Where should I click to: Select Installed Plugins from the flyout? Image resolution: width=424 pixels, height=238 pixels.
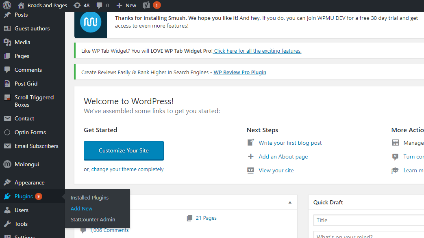[x=89, y=197]
